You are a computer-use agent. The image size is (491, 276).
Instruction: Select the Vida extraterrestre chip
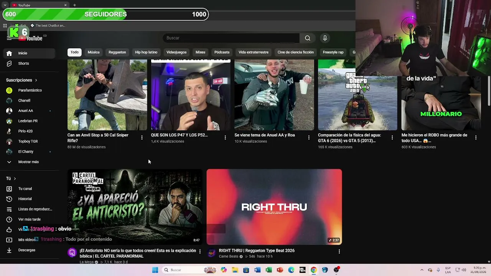254,52
